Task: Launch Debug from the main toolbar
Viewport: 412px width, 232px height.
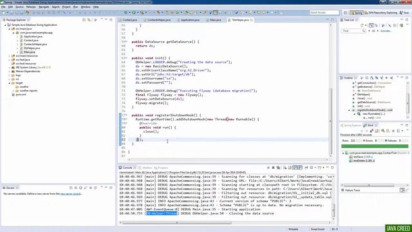Action: (x=126, y=12)
